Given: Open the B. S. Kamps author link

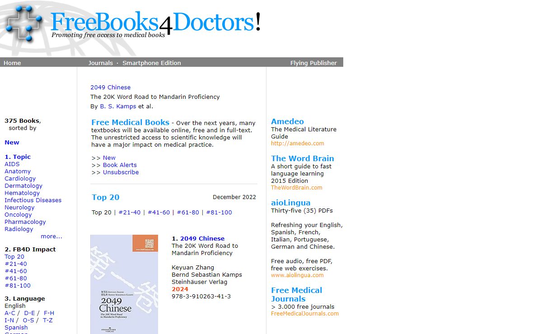Looking at the screenshot, I should pyautogui.click(x=118, y=107).
